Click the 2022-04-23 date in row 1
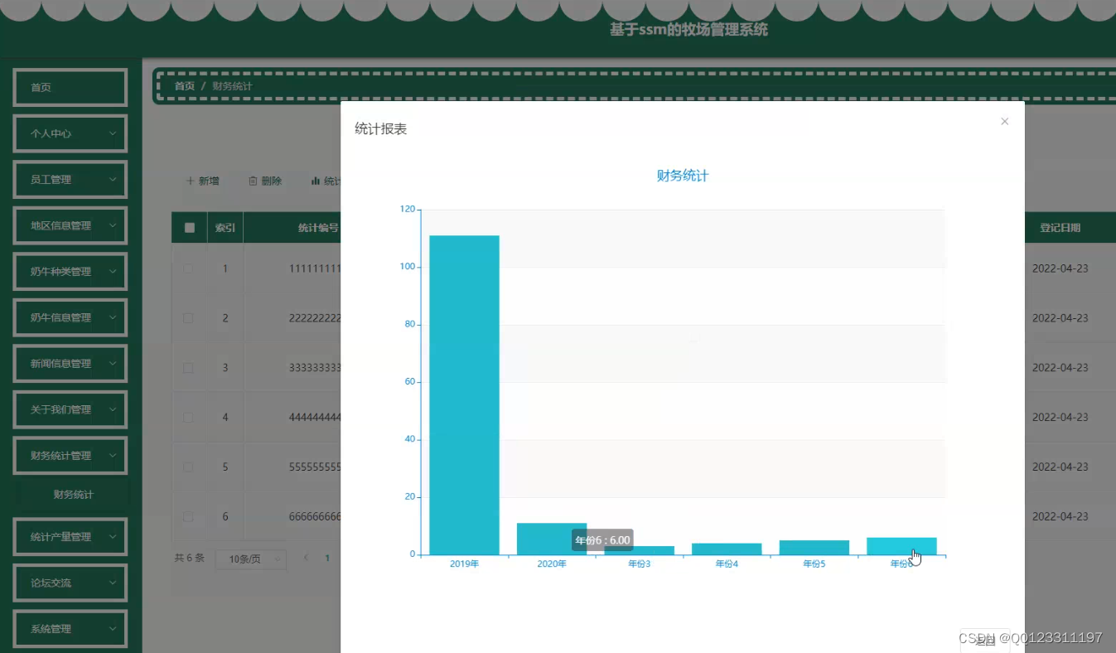This screenshot has height=653, width=1116. point(1060,268)
